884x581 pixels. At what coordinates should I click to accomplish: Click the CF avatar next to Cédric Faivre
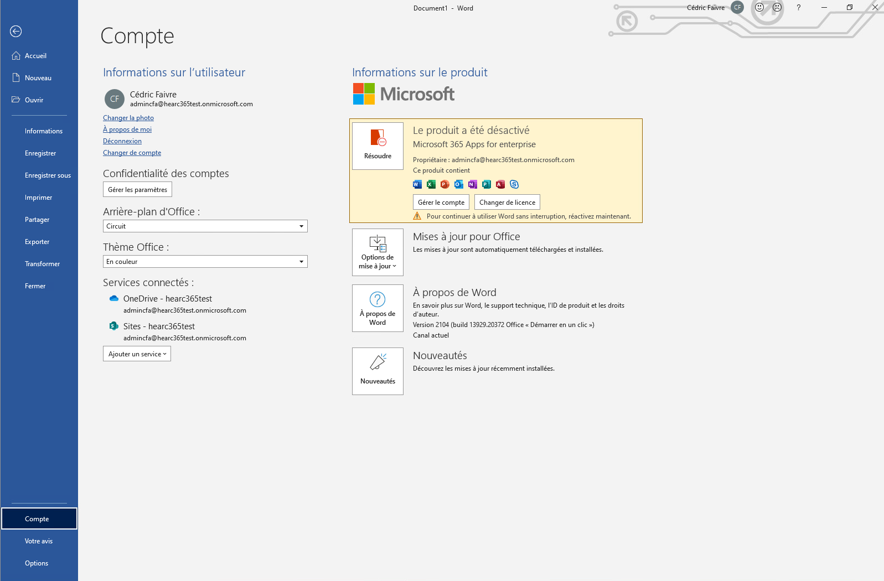(115, 99)
